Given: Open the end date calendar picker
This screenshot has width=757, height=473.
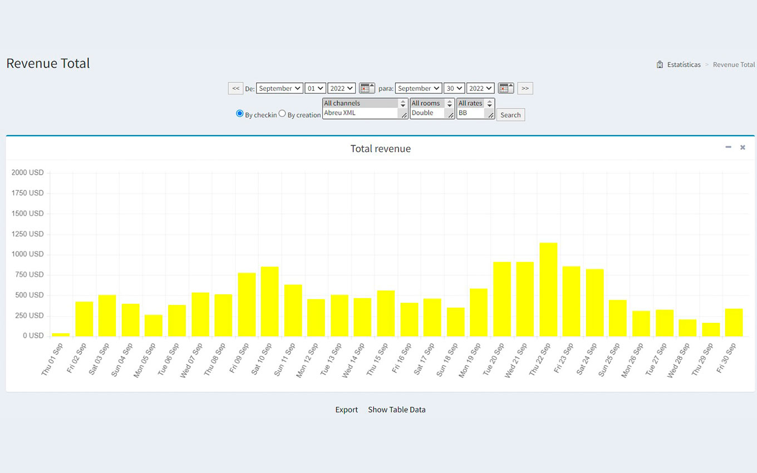Looking at the screenshot, I should tap(505, 88).
